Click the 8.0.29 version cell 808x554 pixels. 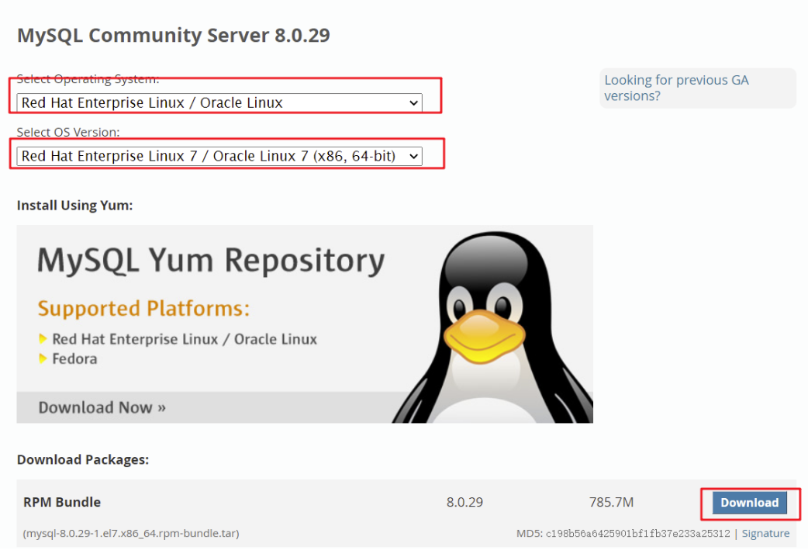[464, 502]
